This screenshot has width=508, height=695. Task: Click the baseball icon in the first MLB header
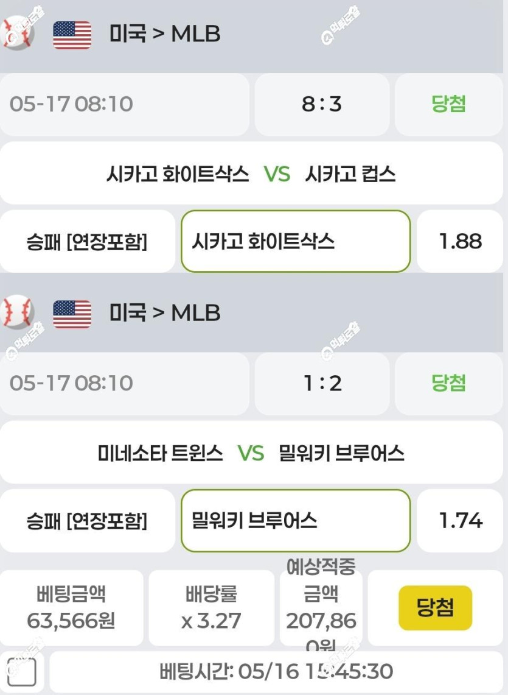point(17,34)
